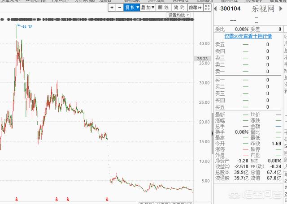Select the 卖三 order book row
287x204 pixels.
point(248,58)
